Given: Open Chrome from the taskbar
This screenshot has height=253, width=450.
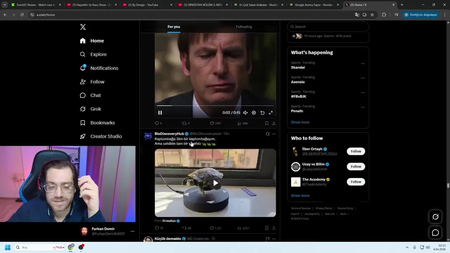Looking at the screenshot, I should [71, 247].
